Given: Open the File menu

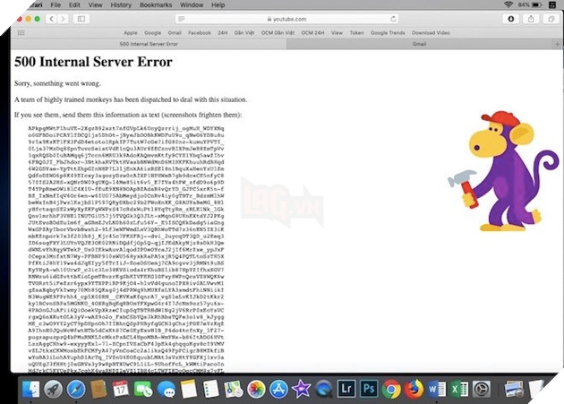Looking at the screenshot, I should 56,4.
